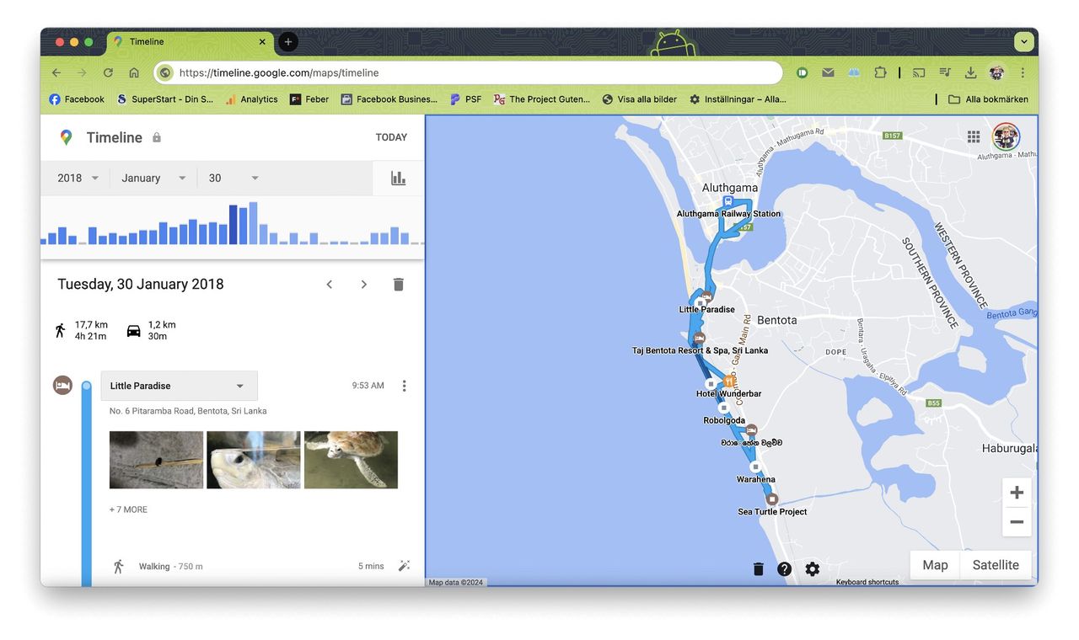The height and width of the screenshot is (640, 1079).
Task: Open the Downloads icon in Chrome toolbar
Action: (x=970, y=72)
